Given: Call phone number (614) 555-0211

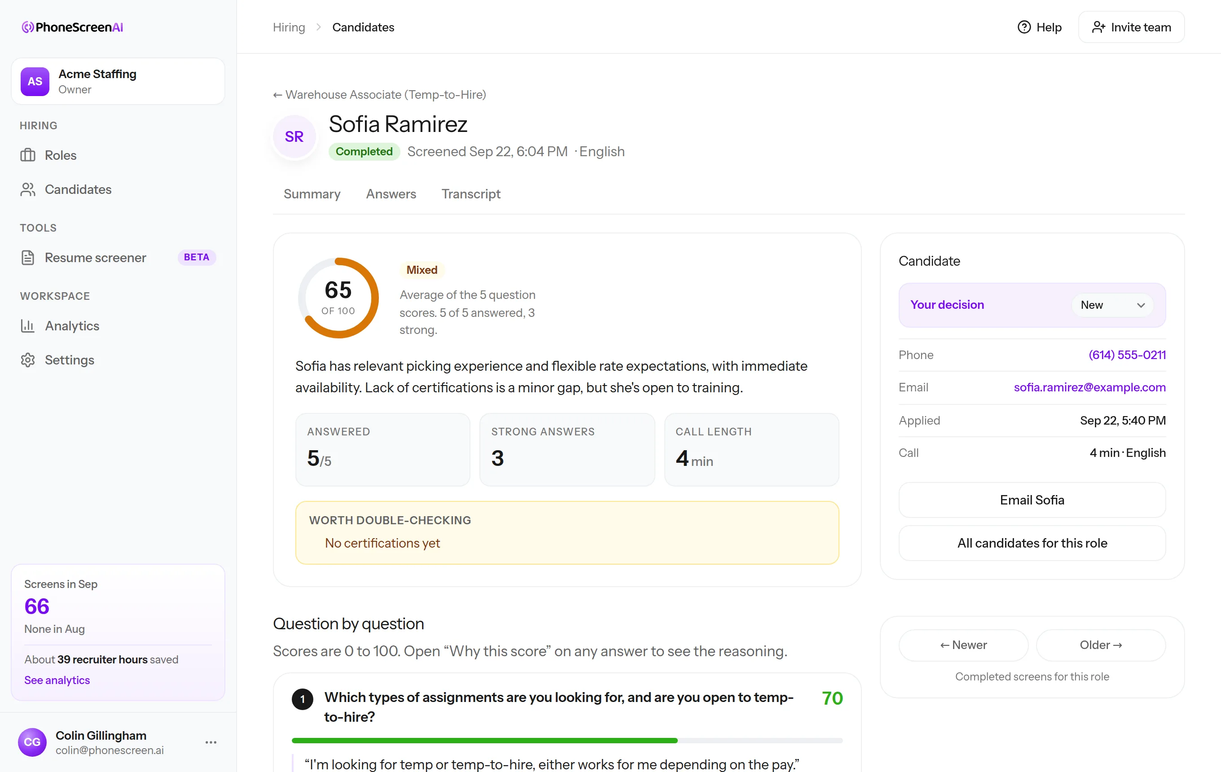Looking at the screenshot, I should 1127,355.
